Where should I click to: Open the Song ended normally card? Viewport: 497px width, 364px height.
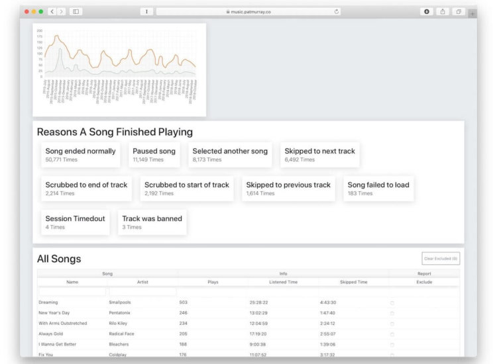tap(80, 155)
